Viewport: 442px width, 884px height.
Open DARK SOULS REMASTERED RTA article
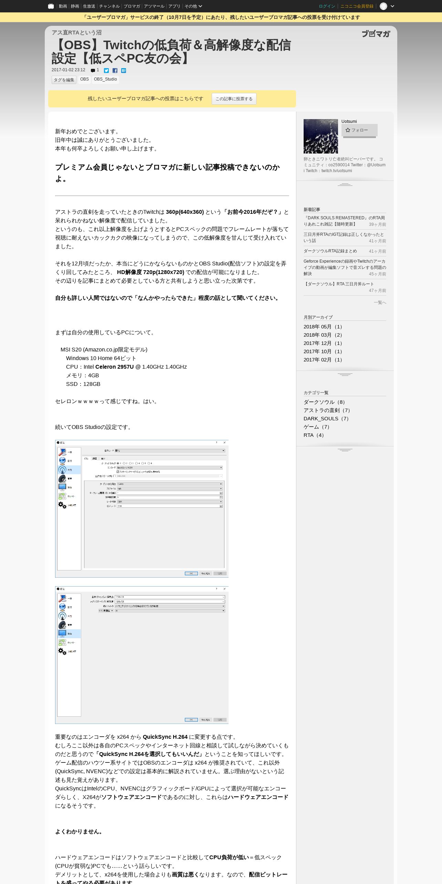point(344,221)
